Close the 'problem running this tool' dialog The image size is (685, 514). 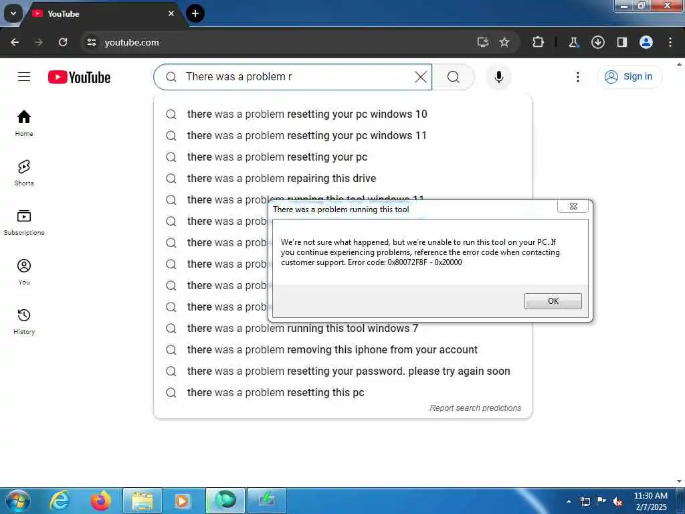tap(573, 206)
